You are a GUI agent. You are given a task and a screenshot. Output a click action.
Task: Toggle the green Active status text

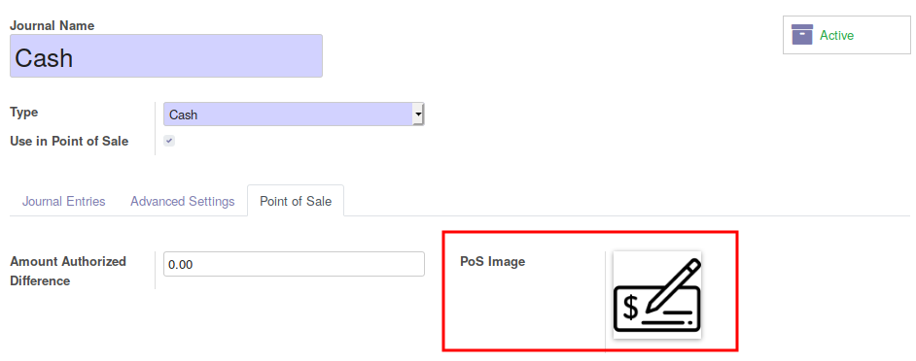(x=836, y=36)
